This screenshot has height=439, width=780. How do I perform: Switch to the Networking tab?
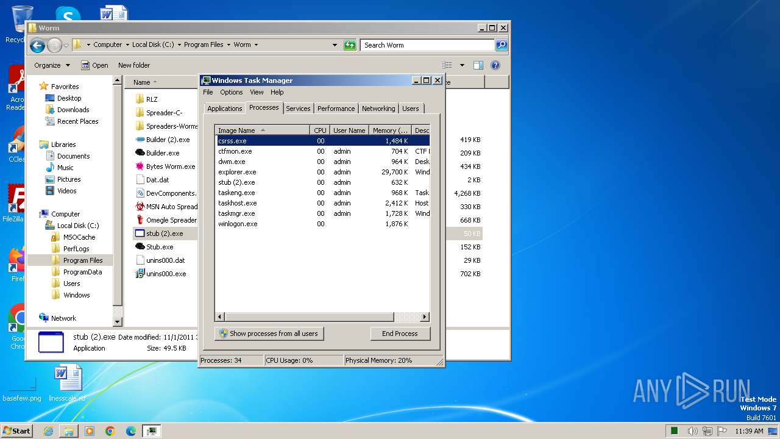point(378,109)
